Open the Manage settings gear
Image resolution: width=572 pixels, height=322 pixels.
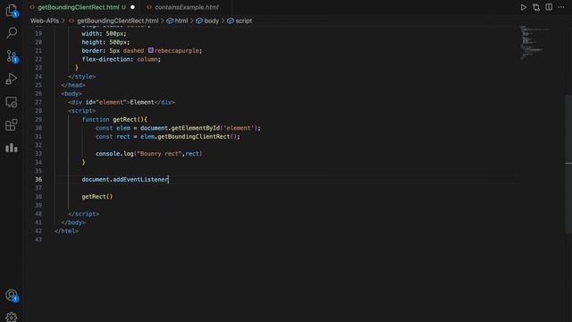[12, 317]
